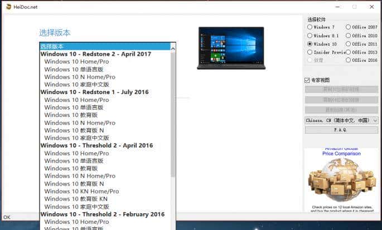Image resolution: width=382 pixels, height=230 pixels.
Task: Choose Windows 10 家庭中文版 under Threshold 2 April 2016
Action: click(x=77, y=207)
